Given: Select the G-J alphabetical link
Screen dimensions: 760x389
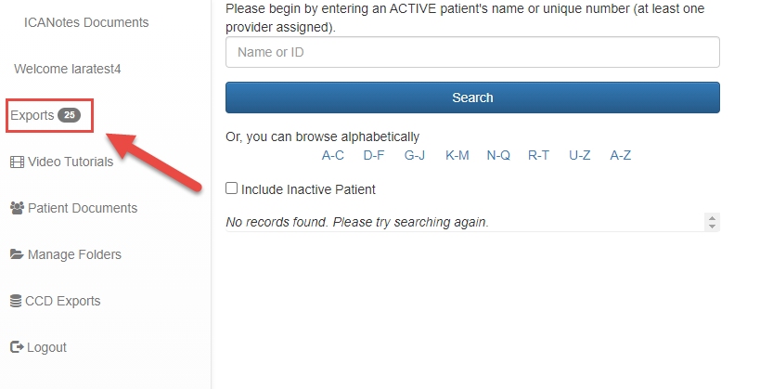Looking at the screenshot, I should coord(415,155).
